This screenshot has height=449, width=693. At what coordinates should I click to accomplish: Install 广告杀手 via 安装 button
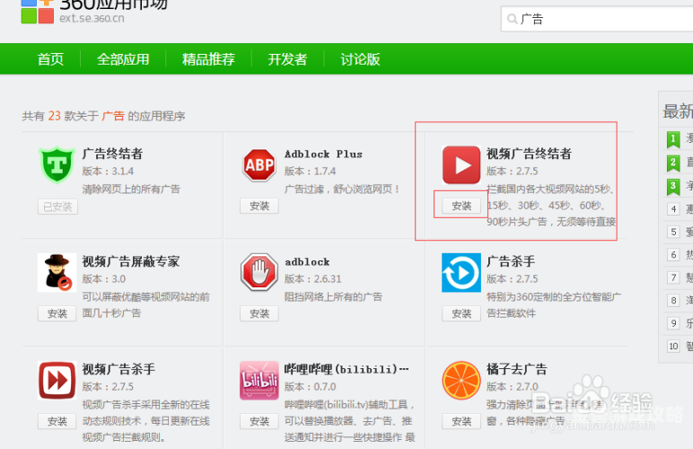pyautogui.click(x=461, y=313)
